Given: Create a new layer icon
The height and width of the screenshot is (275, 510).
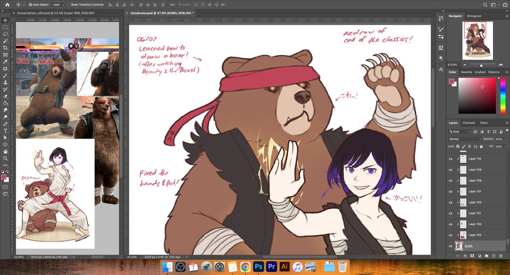Looking at the screenshot, I should pyautogui.click(x=494, y=256).
